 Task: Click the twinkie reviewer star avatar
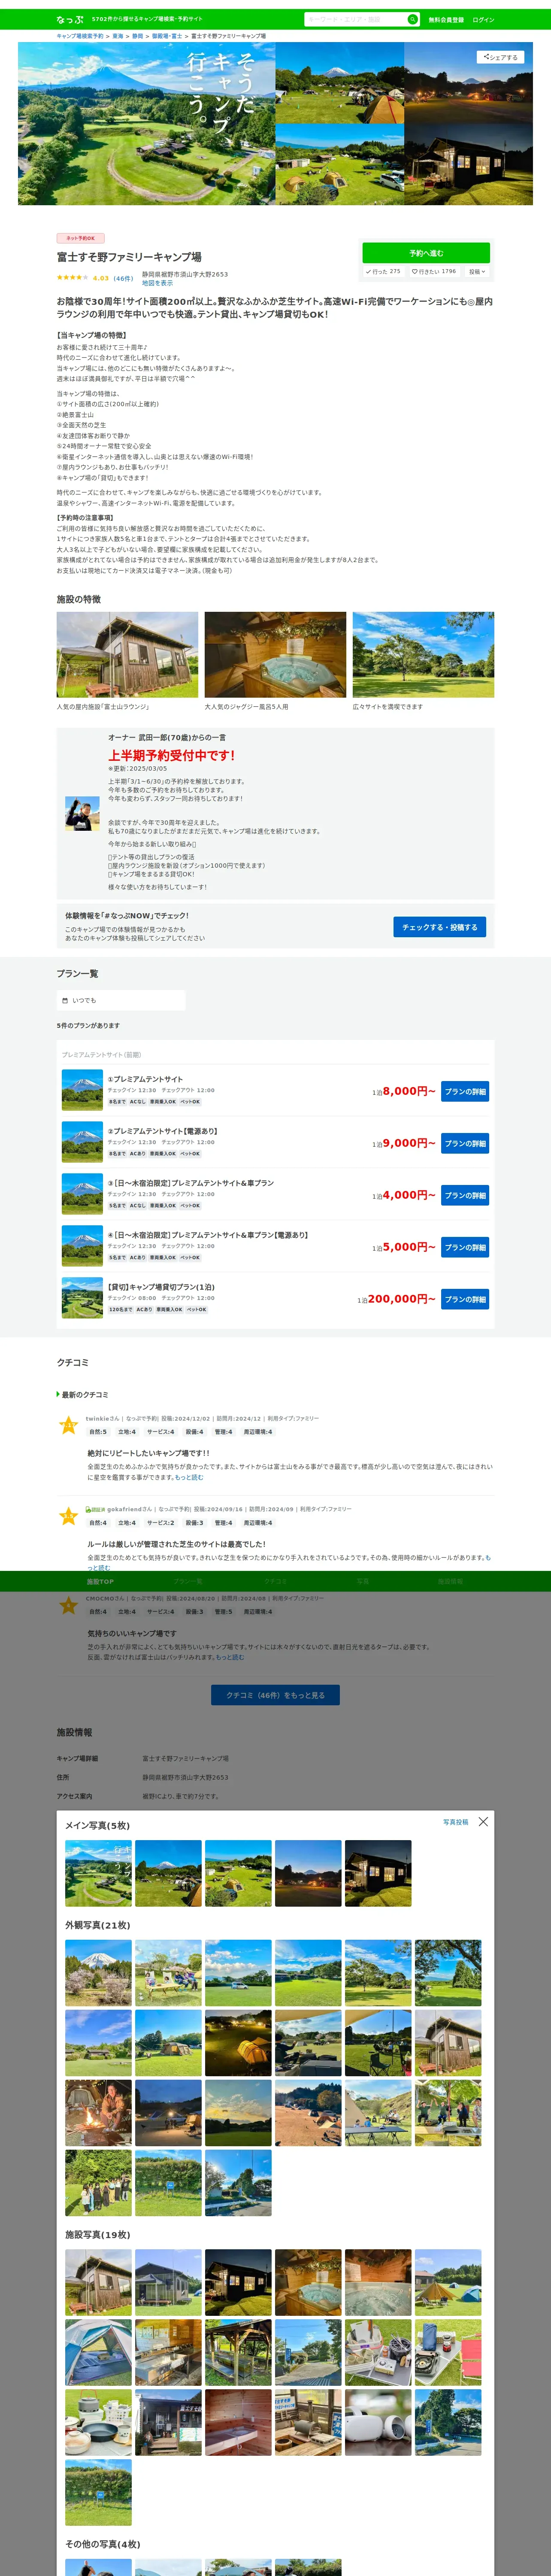point(68,1425)
